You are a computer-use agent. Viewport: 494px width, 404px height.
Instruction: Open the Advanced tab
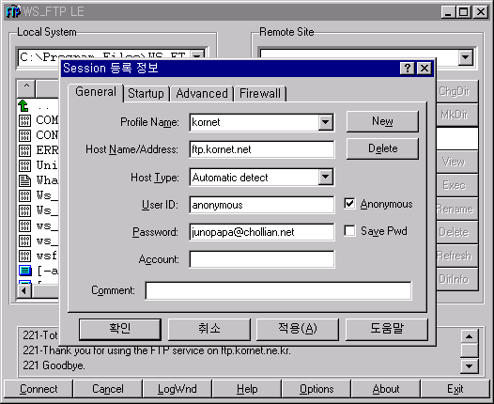pos(202,94)
